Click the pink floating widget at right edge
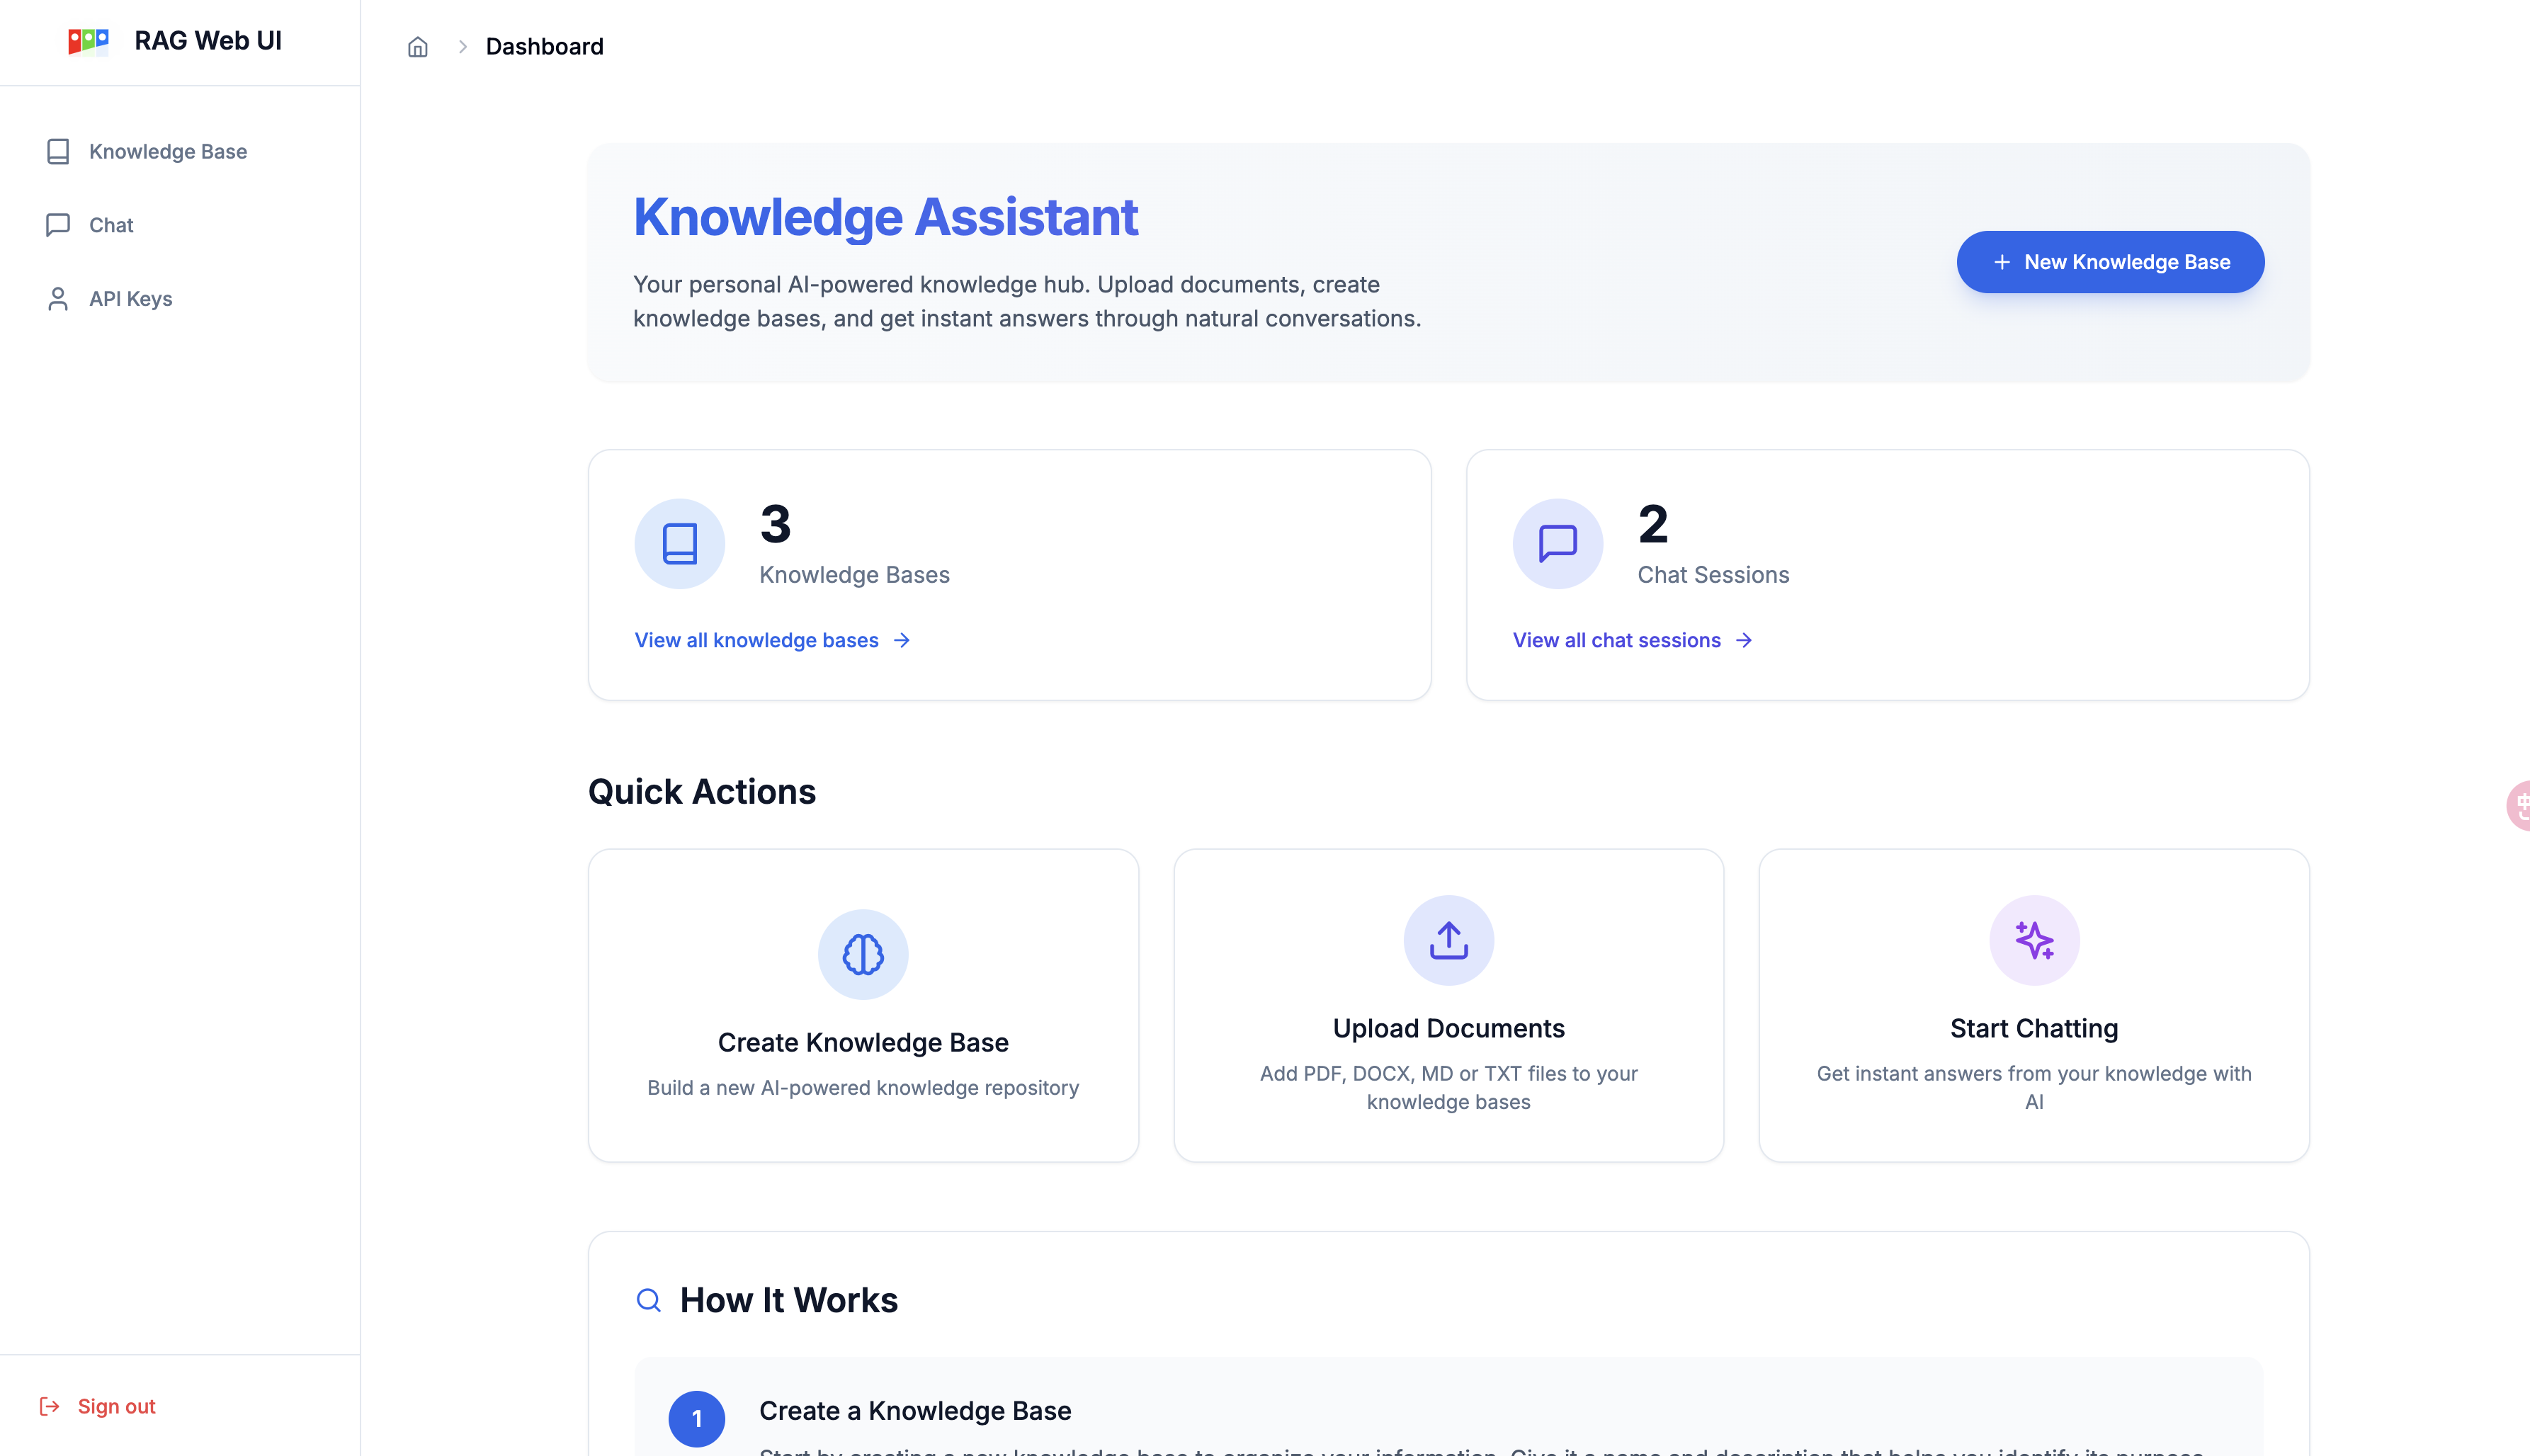This screenshot has width=2530, height=1456. (x=2518, y=805)
